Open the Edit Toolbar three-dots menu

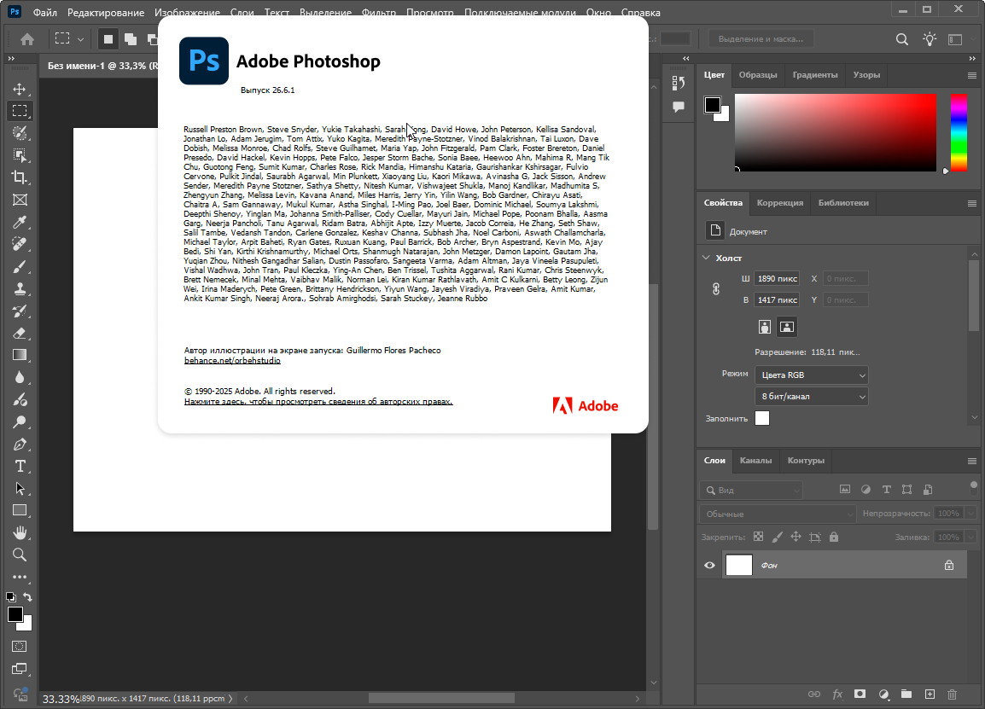20,577
